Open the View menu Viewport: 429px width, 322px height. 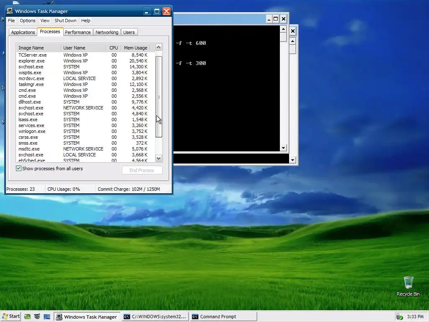pos(45,21)
